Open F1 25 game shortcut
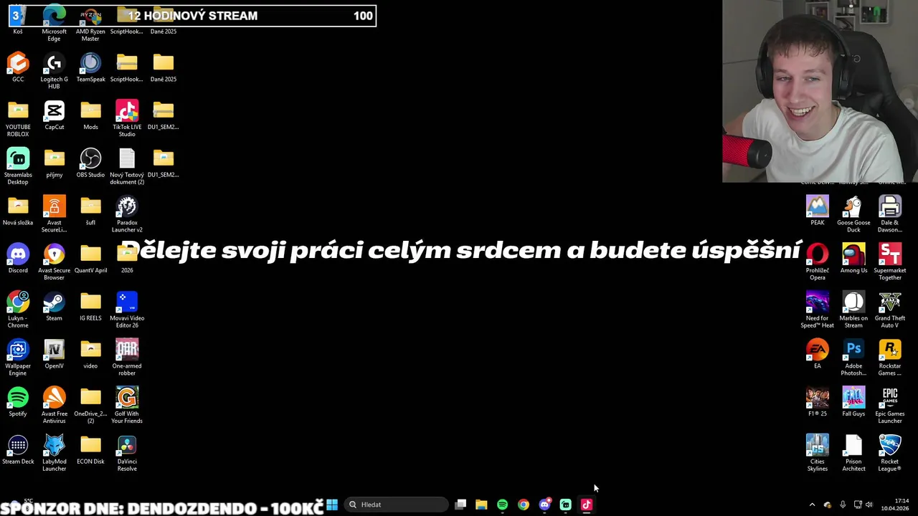The height and width of the screenshot is (516, 918). [x=817, y=401]
